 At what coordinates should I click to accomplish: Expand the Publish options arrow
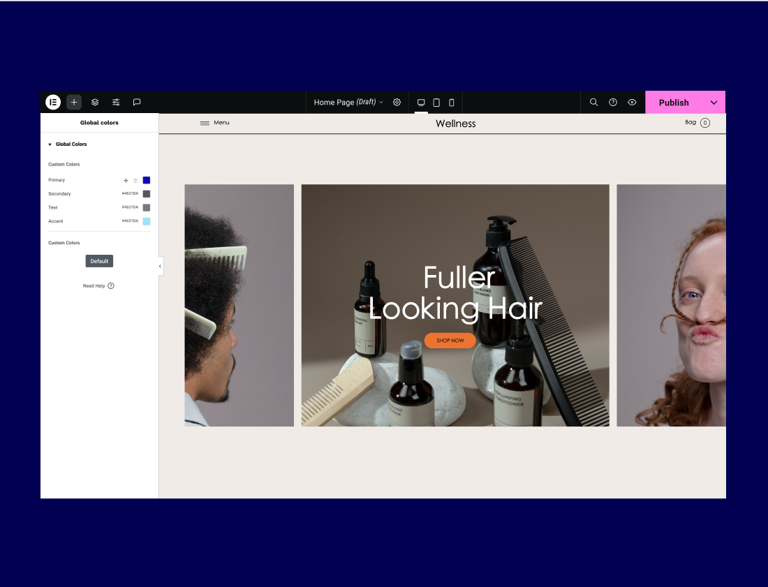(714, 102)
